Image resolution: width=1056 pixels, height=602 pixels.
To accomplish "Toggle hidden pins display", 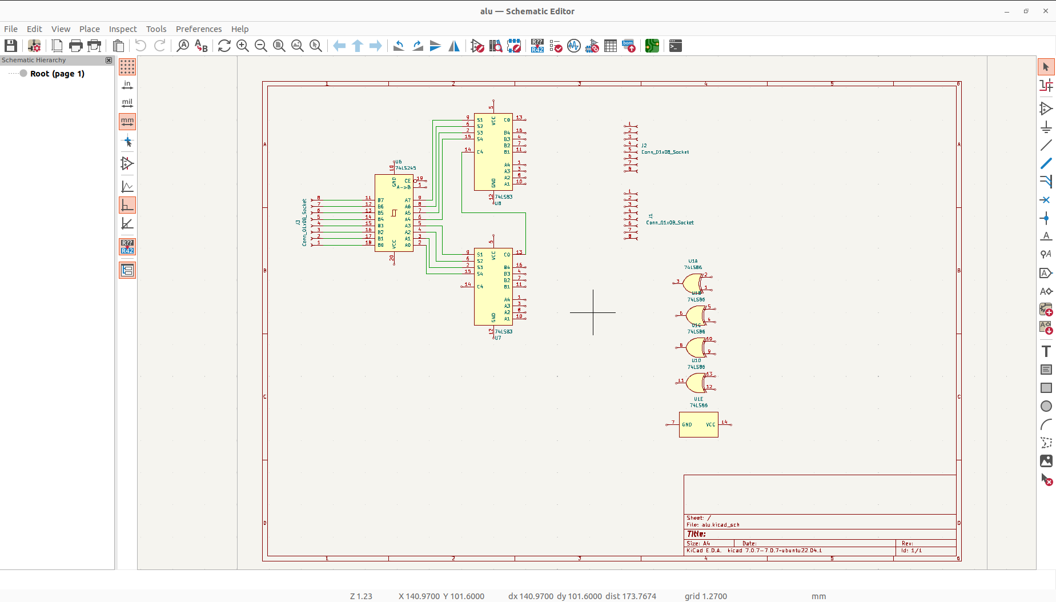I will coord(127,163).
